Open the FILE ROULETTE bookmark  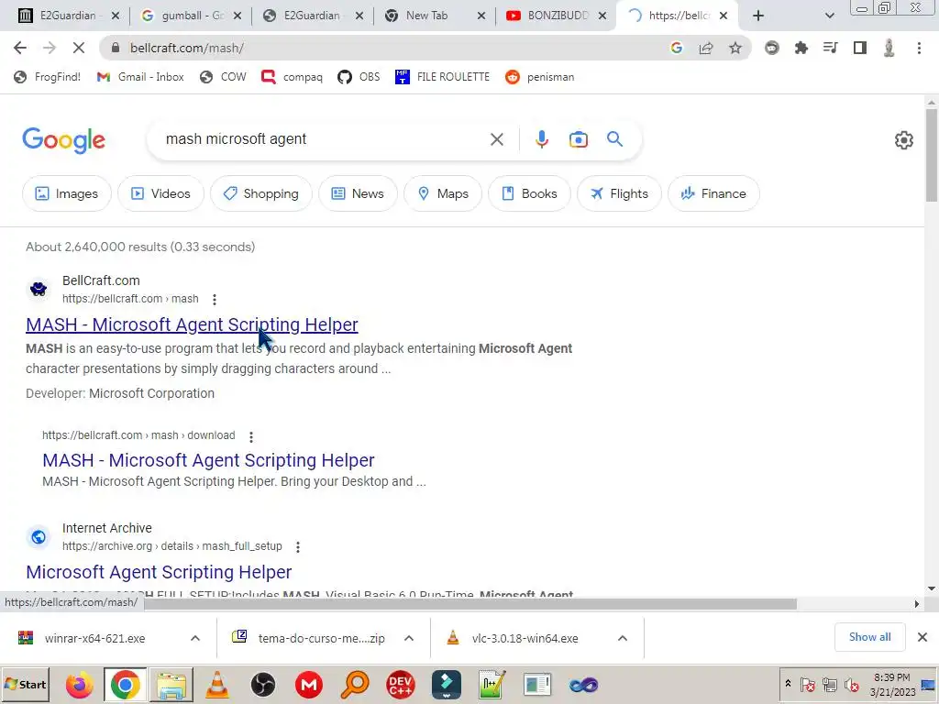point(443,77)
